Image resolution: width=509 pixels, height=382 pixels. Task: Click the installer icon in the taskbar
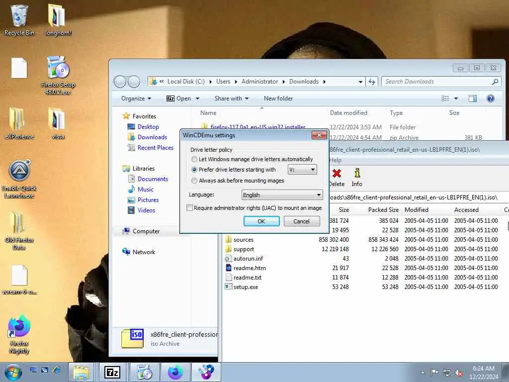[144, 373]
